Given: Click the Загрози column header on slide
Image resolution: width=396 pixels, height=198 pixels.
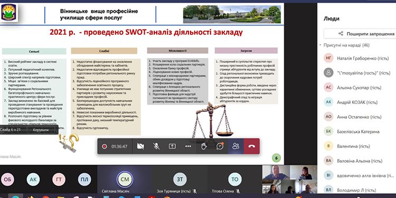Looking at the screenshot, I should pyautogui.click(x=246, y=51).
